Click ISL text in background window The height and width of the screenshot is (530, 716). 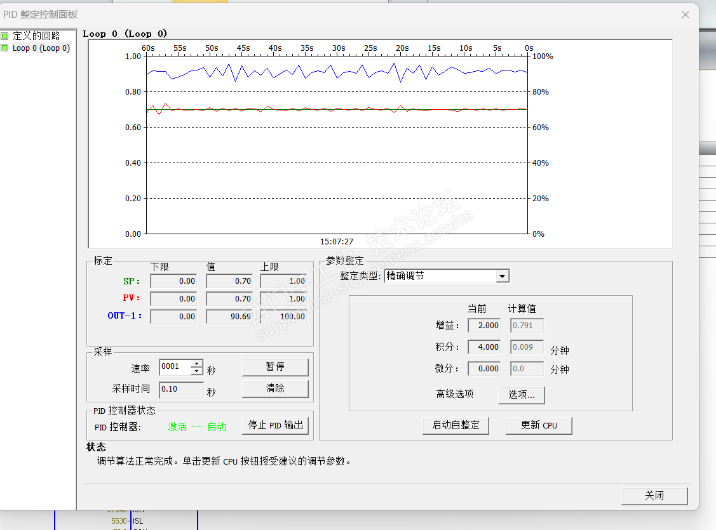point(138,521)
